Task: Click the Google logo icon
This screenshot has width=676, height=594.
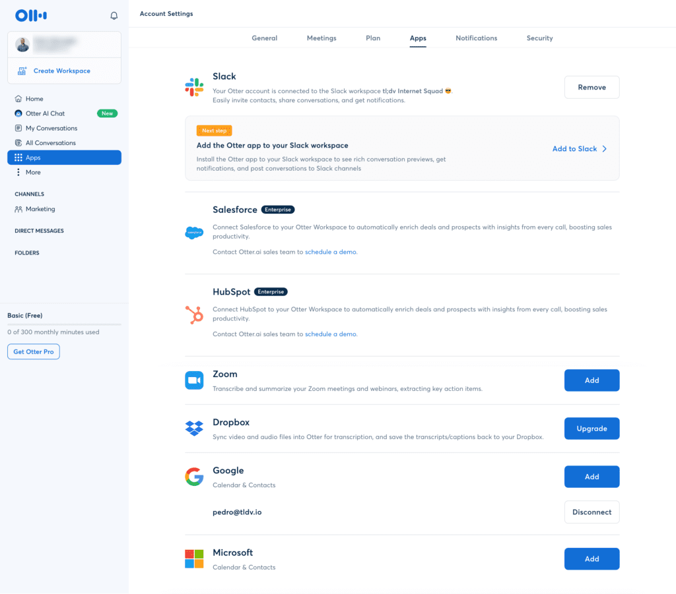Action: click(194, 477)
